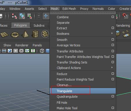Open the Reduce options box

[x=113, y=74]
